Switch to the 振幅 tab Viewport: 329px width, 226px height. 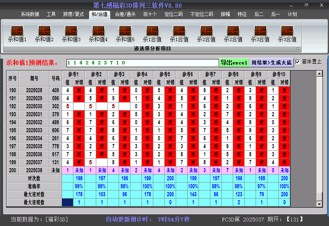point(225,14)
